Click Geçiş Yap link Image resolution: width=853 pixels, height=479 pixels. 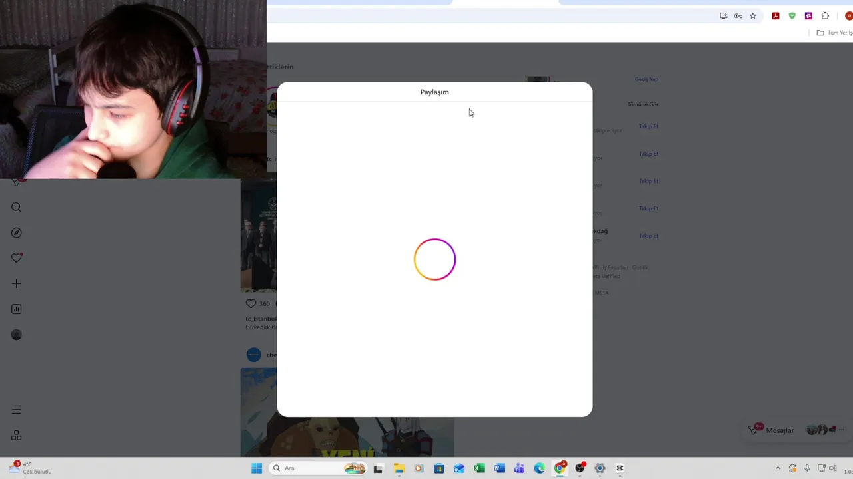(x=646, y=79)
